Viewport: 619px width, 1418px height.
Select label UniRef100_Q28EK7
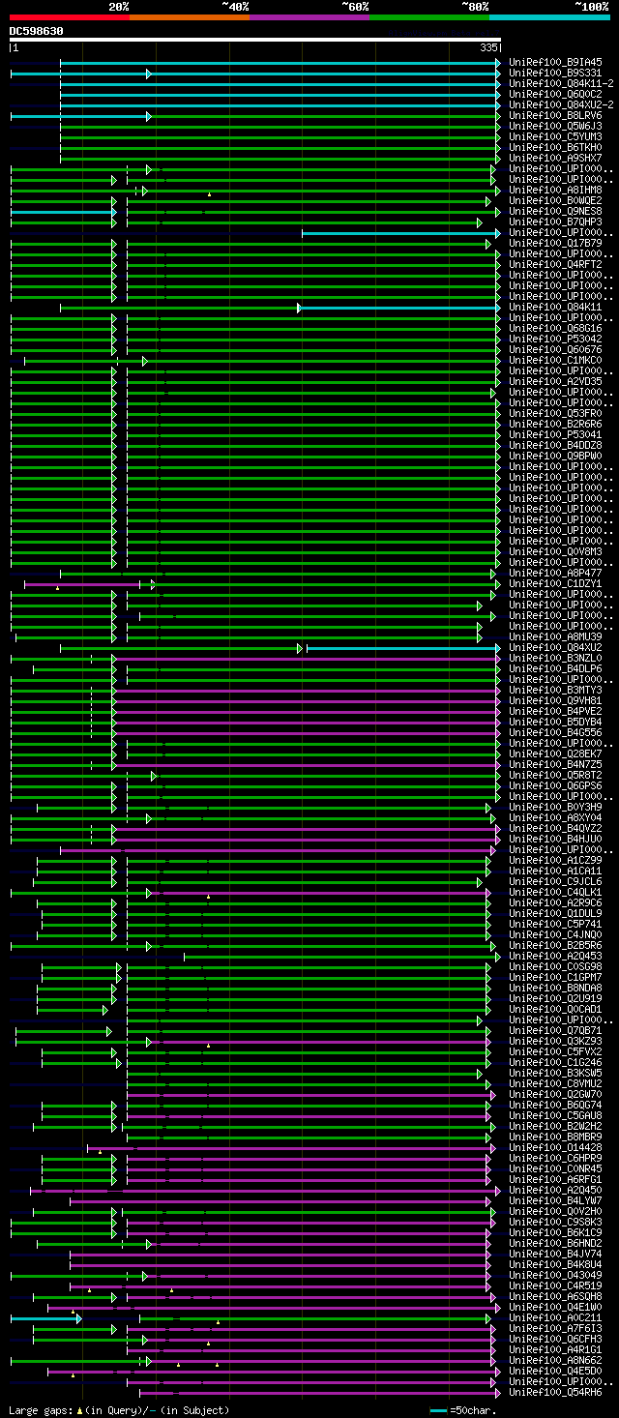click(555, 753)
